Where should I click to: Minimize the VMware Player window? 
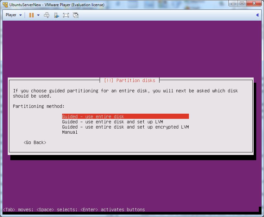point(234,4)
